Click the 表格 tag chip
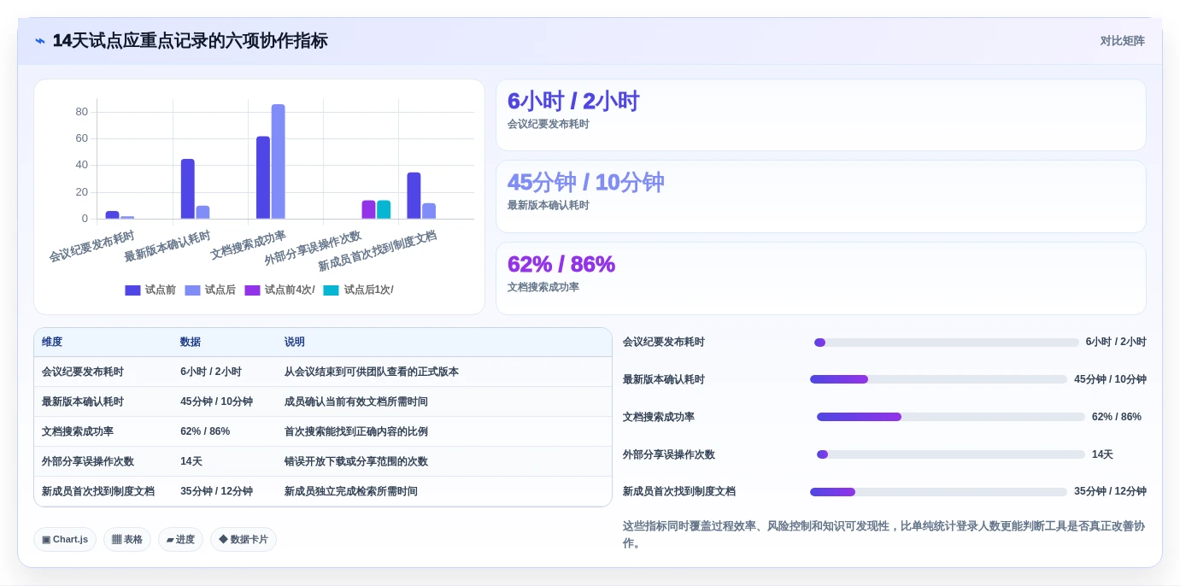Viewport: 1180px width, 586px height. pos(127,540)
